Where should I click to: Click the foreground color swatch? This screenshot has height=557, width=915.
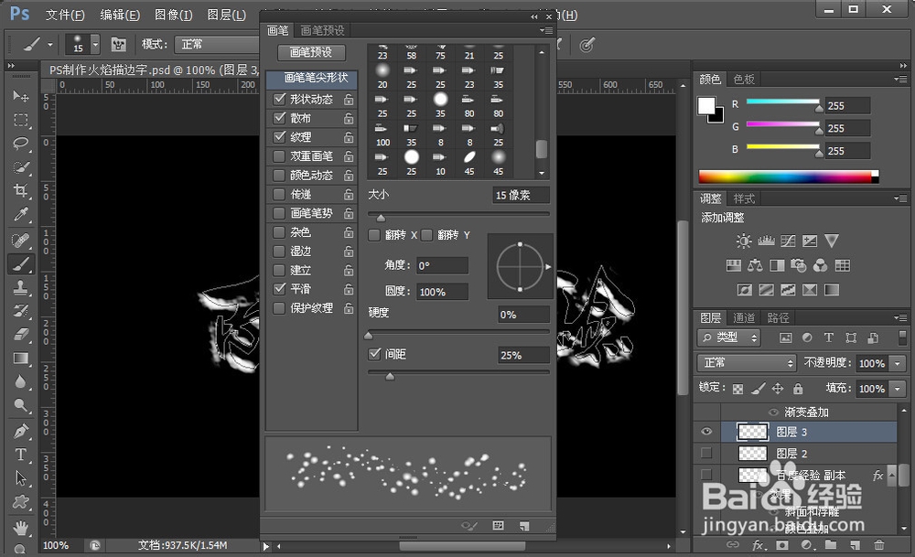(706, 105)
